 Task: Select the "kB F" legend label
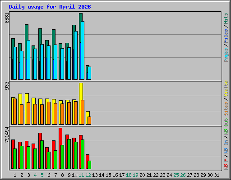coord(226,164)
